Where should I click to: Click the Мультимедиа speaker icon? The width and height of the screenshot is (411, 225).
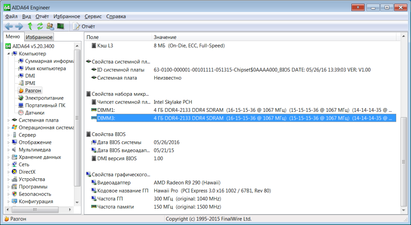tap(14, 150)
